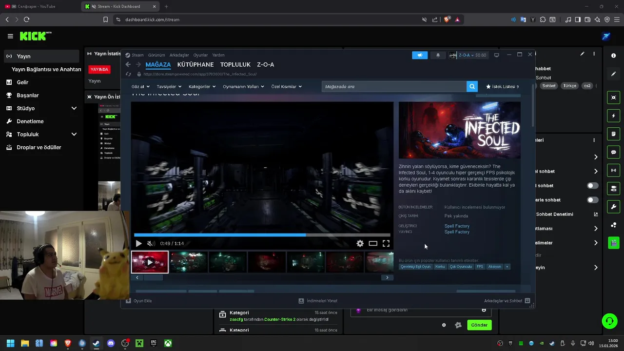Seek within the Steam trailer progress bar
This screenshot has height=351, width=624.
(x=262, y=235)
